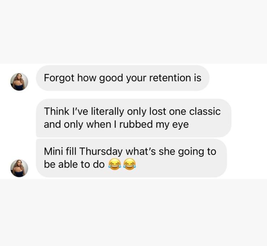Click the word 'retention' in the first message
This screenshot has height=246, width=267.
(170, 78)
